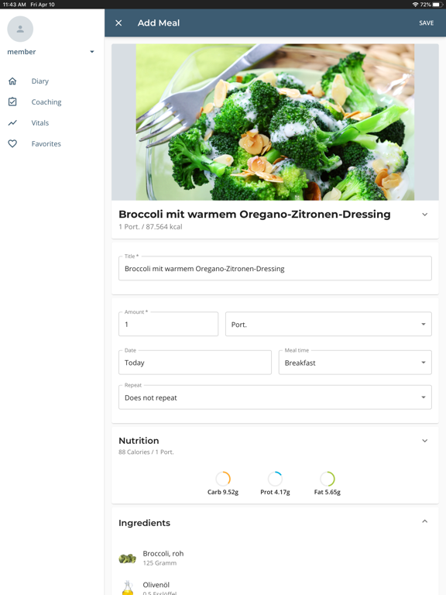Open the Vitals section

tap(39, 123)
